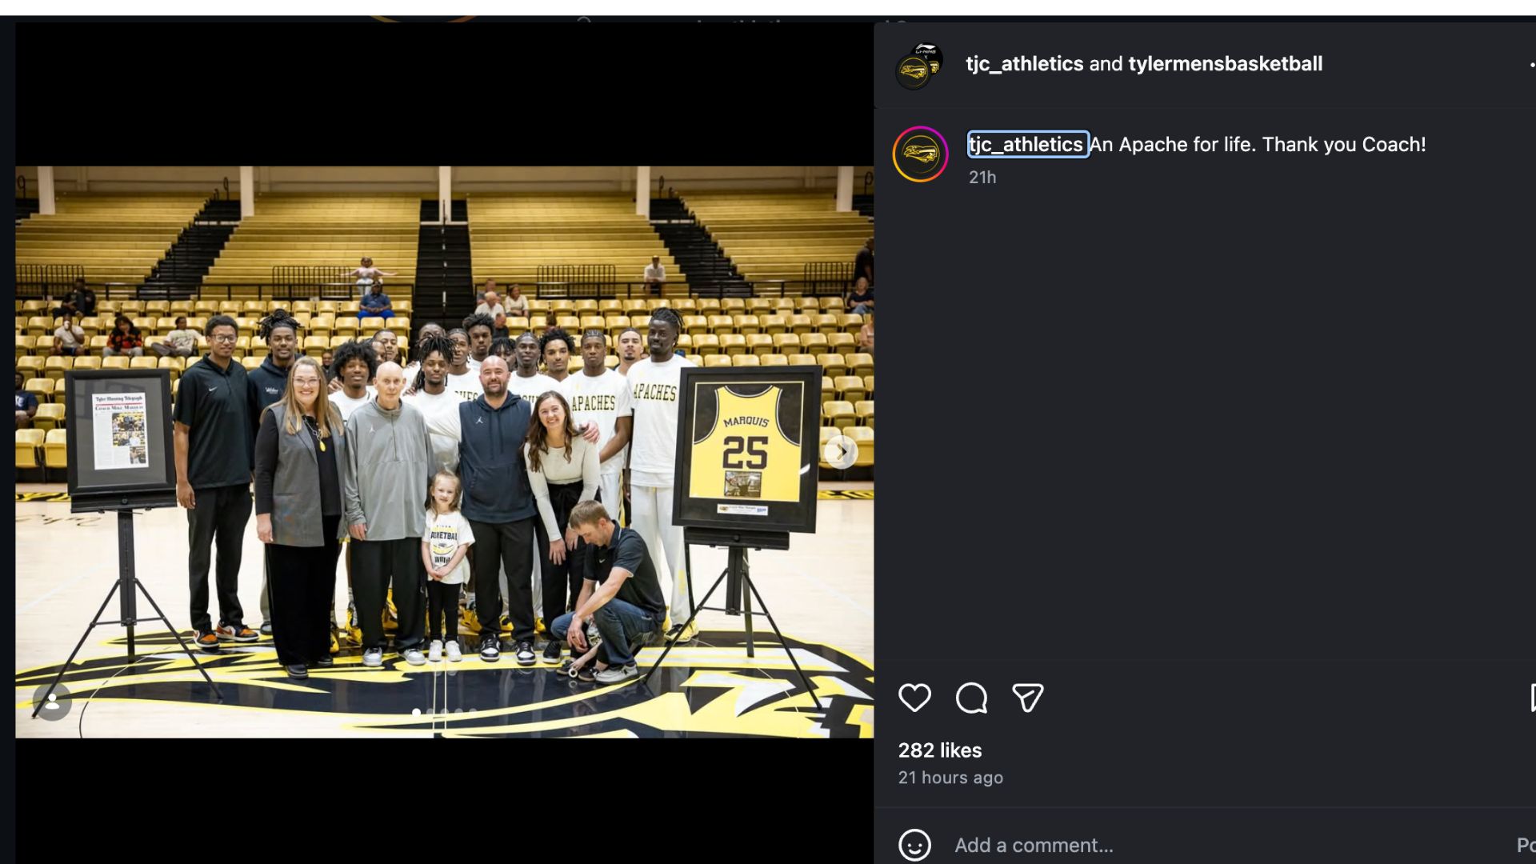Click the "21 hours ago" post date
Screen dimensions: 1536x864
[x=950, y=778]
